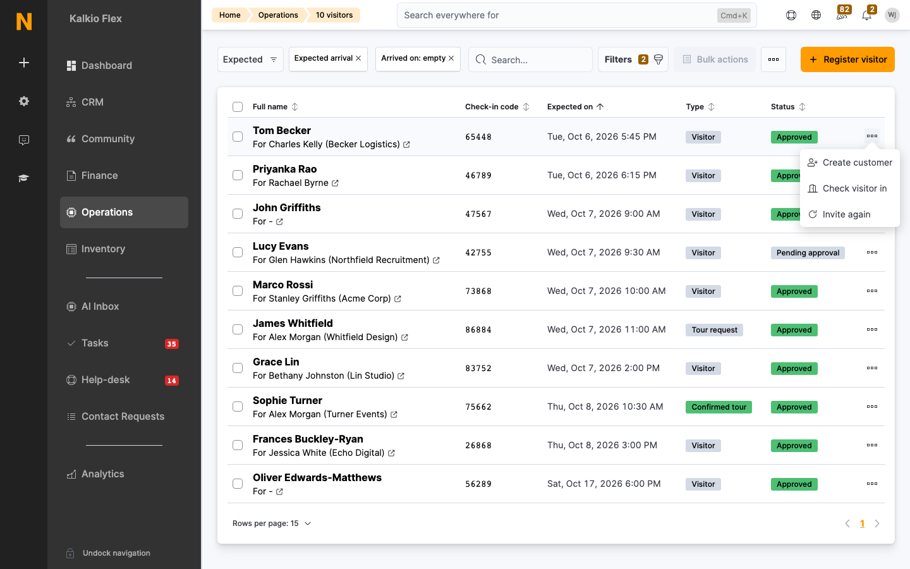The width and height of the screenshot is (910, 569).
Task: Remove the Arrived on: empty filter chip
Action: point(451,58)
